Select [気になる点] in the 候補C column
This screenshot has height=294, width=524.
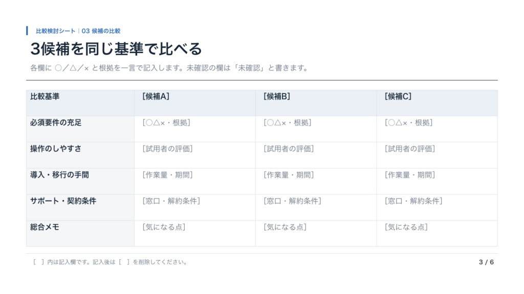click(406, 227)
